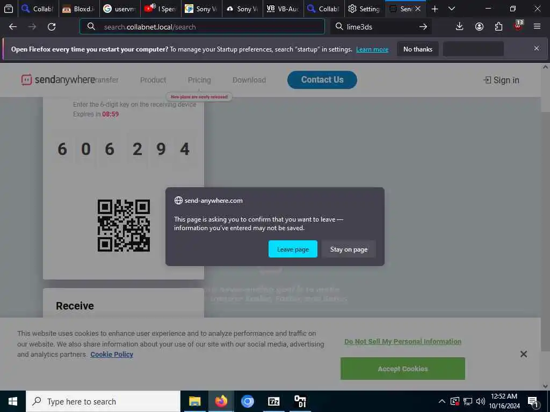Click the security tray icon with red badge
The height and width of the screenshot is (412, 550).
point(454,401)
